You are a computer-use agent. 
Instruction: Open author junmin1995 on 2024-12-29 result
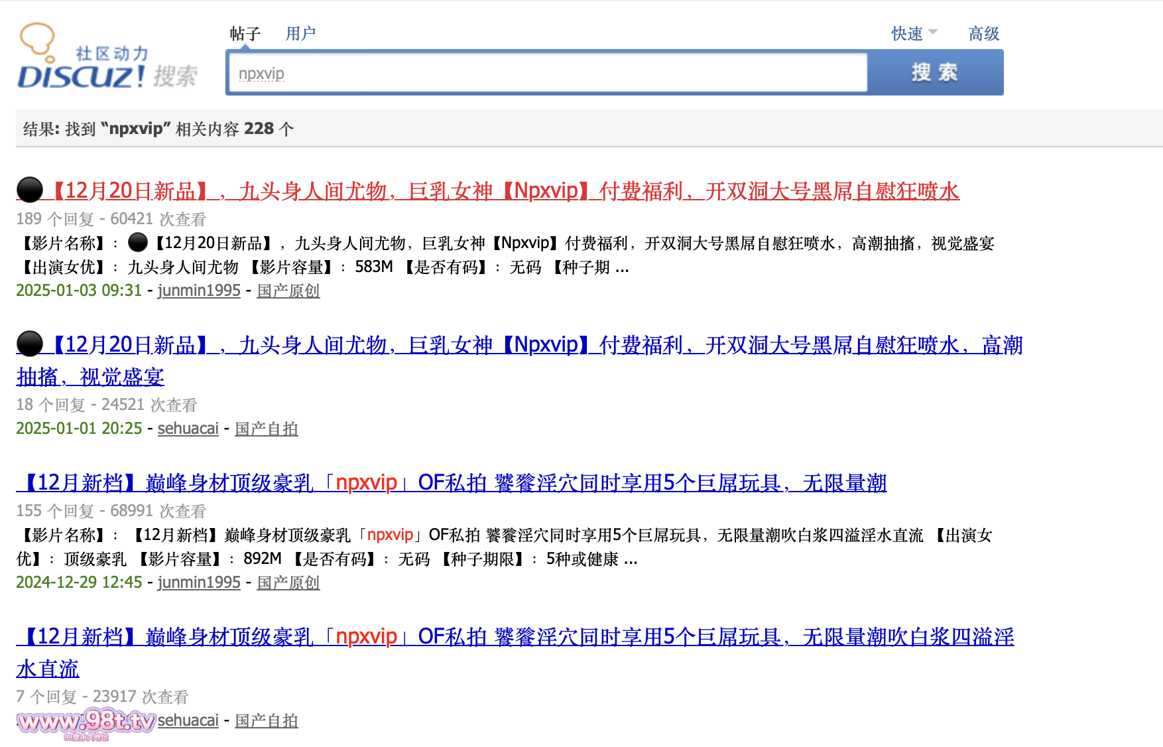point(199,582)
